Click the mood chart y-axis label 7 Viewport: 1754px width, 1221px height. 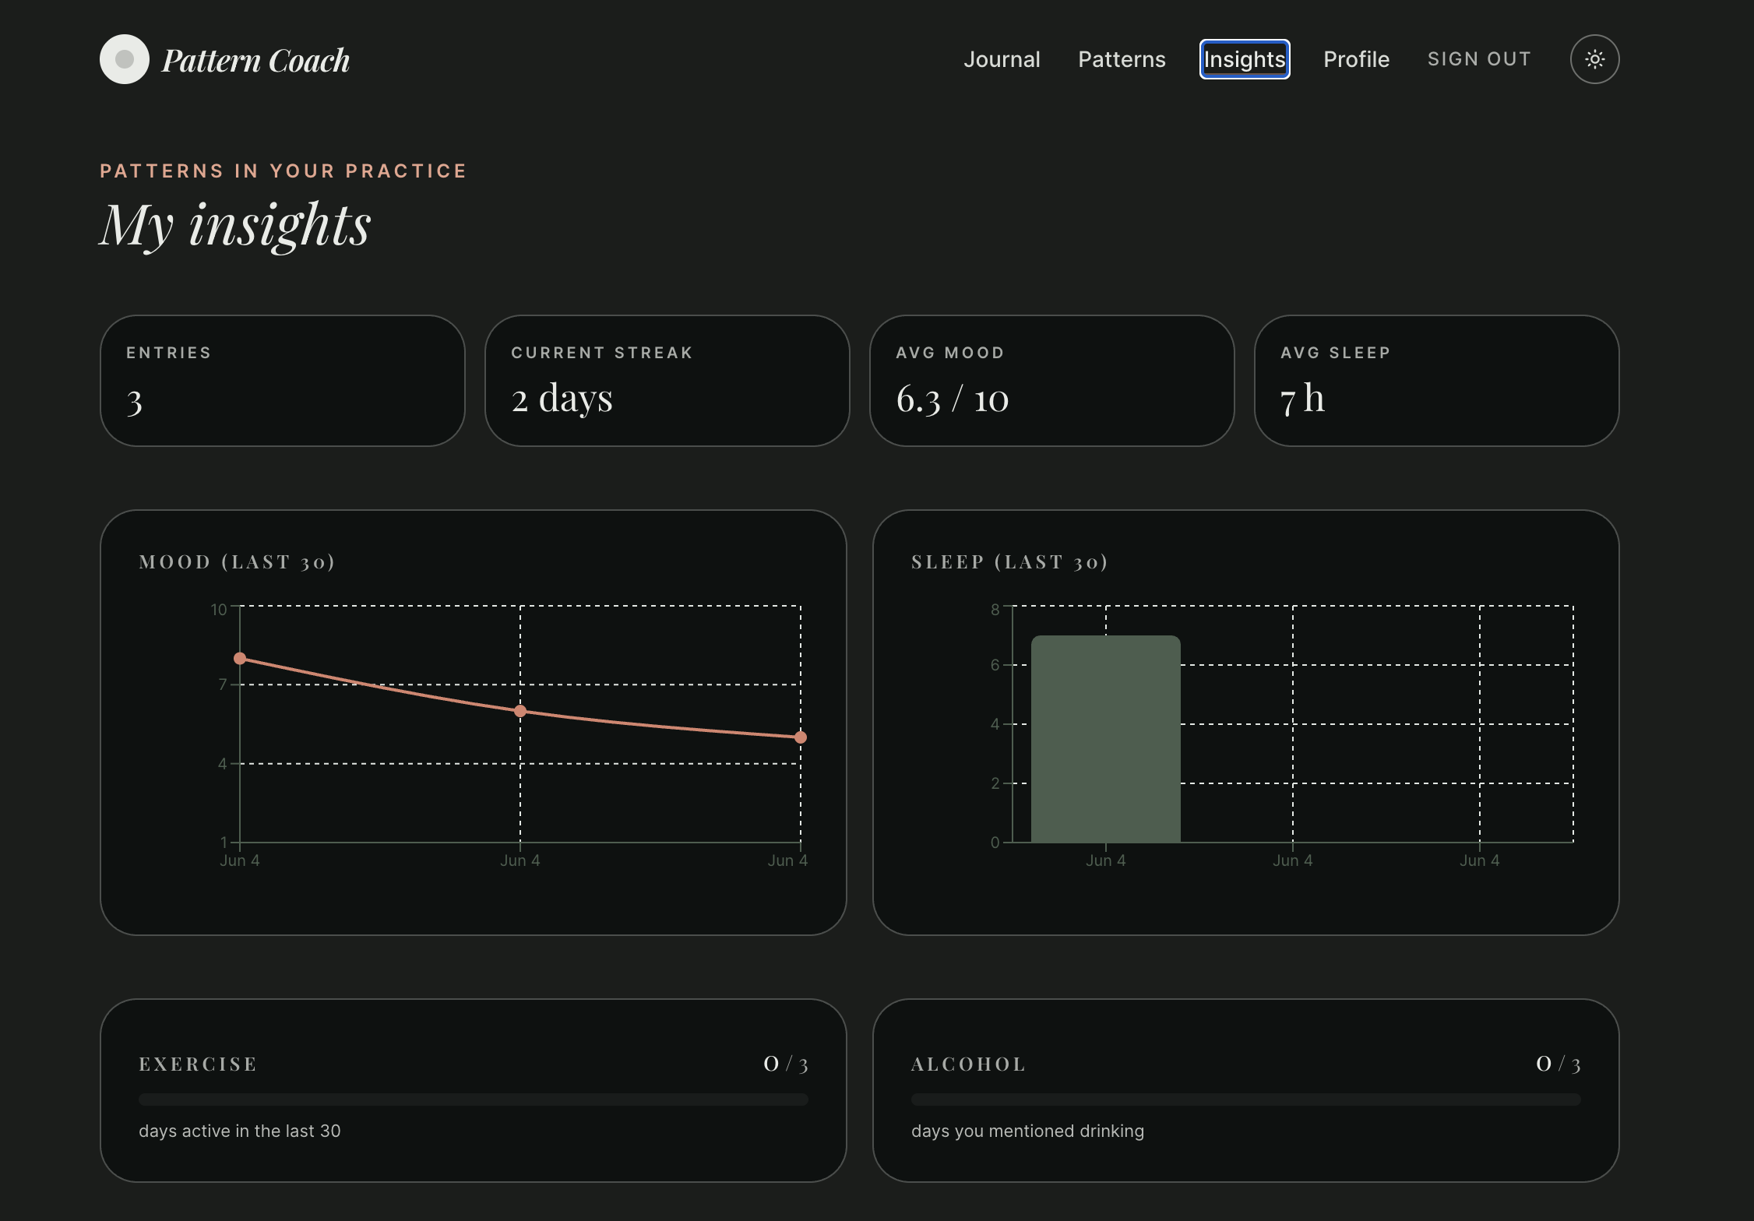point(223,684)
